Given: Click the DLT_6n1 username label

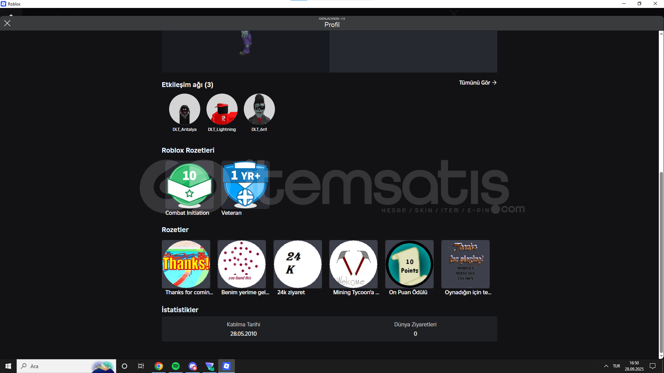Looking at the screenshot, I should click(x=259, y=130).
